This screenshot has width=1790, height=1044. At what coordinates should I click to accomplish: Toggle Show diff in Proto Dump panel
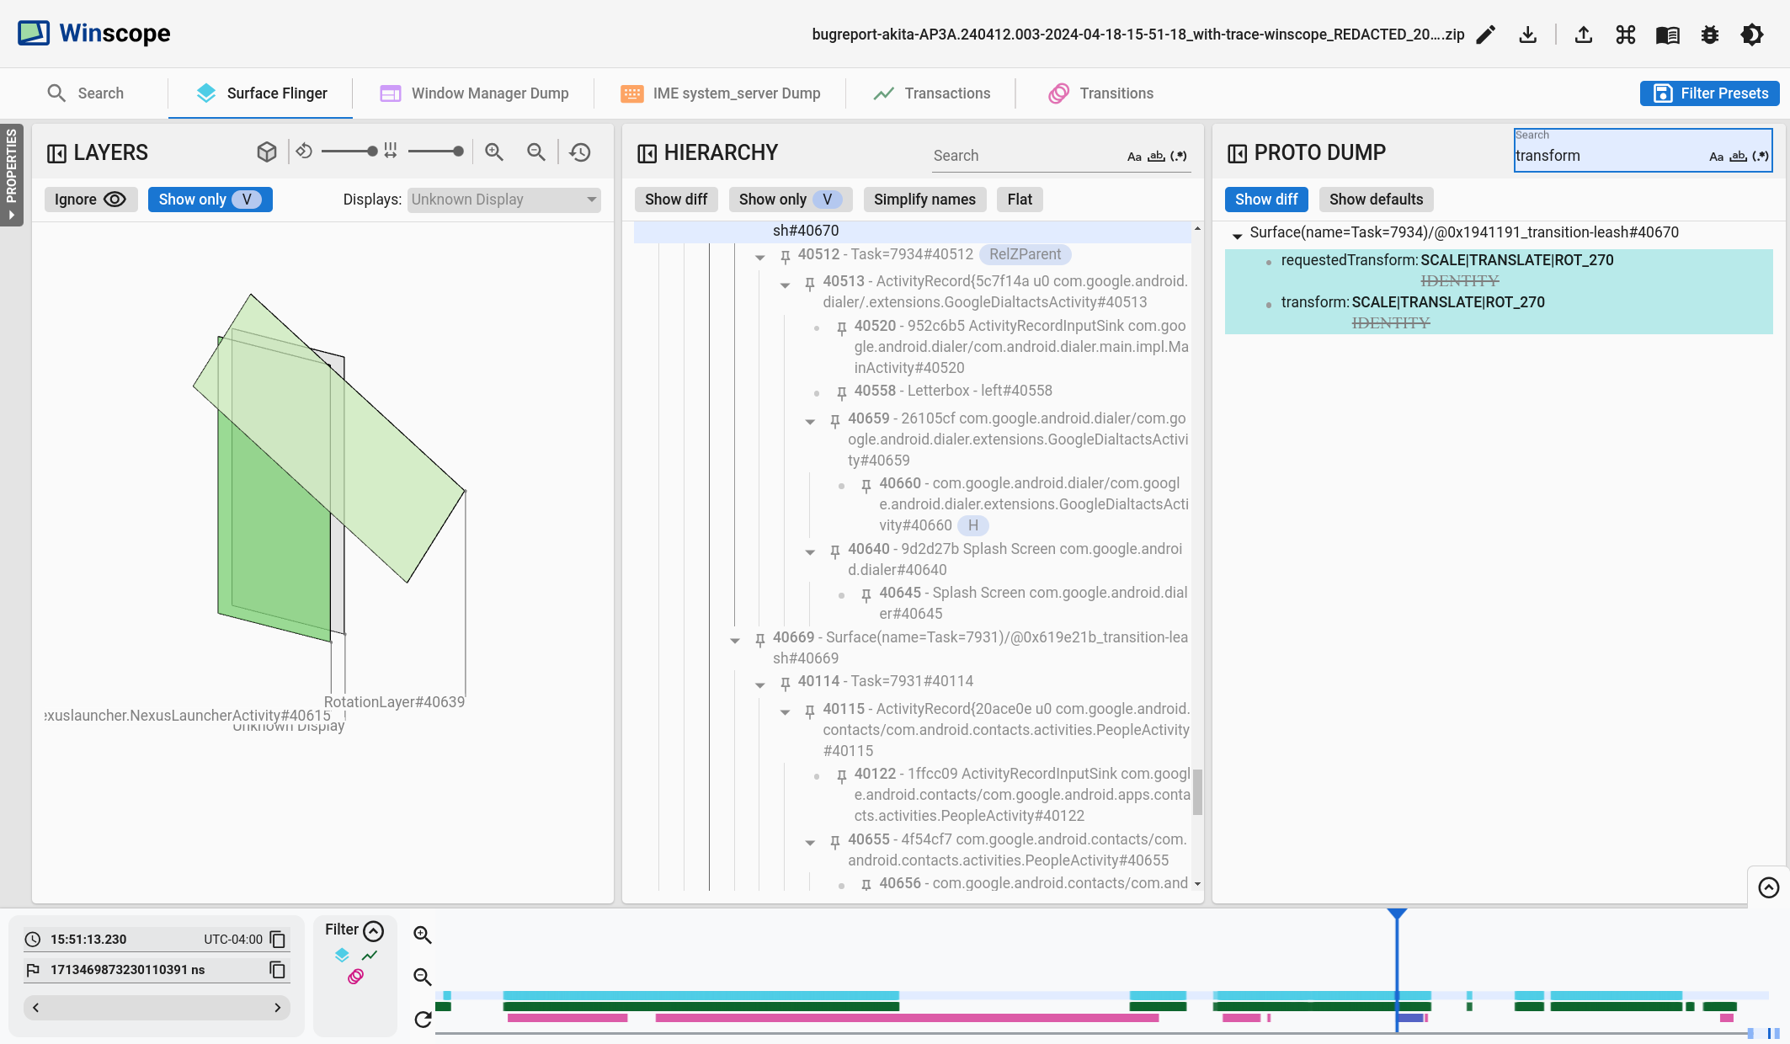coord(1265,200)
